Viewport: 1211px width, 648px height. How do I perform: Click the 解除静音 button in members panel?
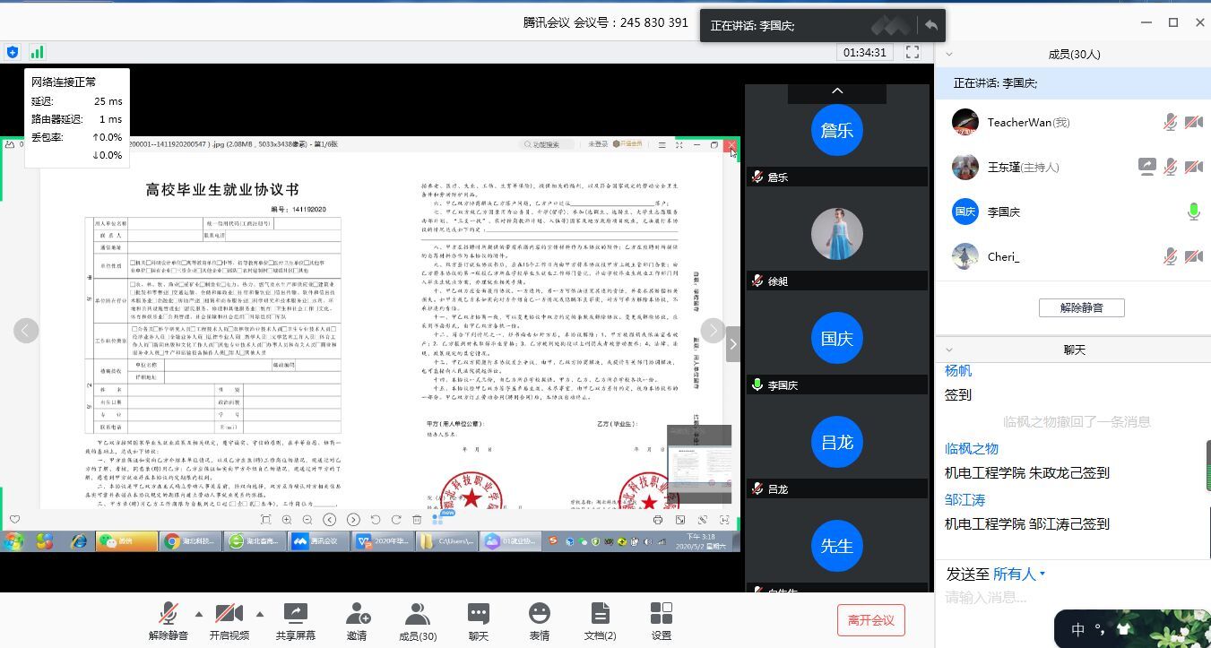[1081, 307]
